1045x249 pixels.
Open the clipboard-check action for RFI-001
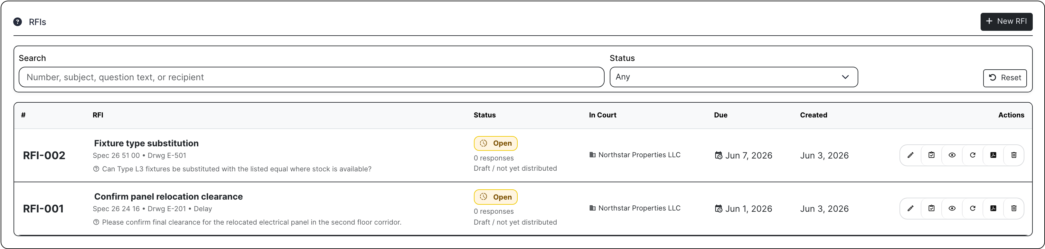point(931,209)
